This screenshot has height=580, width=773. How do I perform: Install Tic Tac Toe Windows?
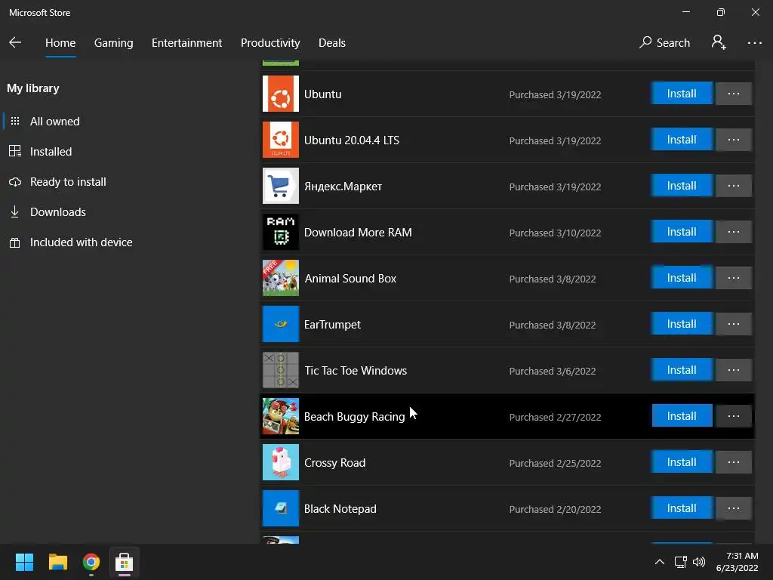pos(682,370)
